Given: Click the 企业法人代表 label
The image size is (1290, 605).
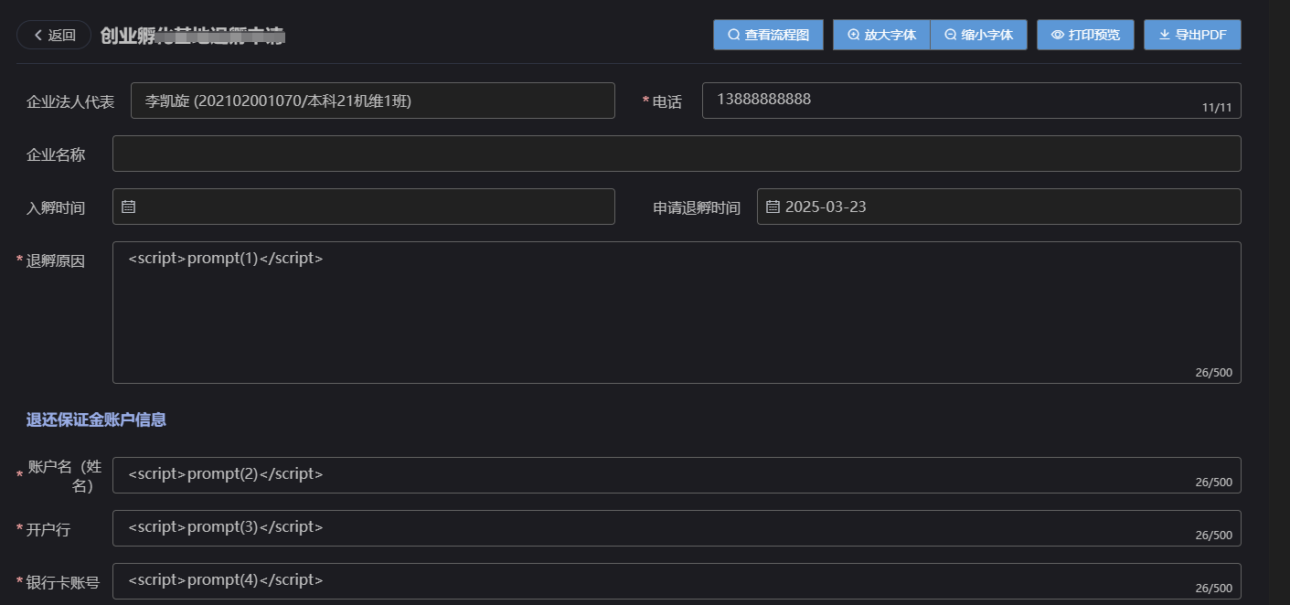Looking at the screenshot, I should pyautogui.click(x=70, y=101).
